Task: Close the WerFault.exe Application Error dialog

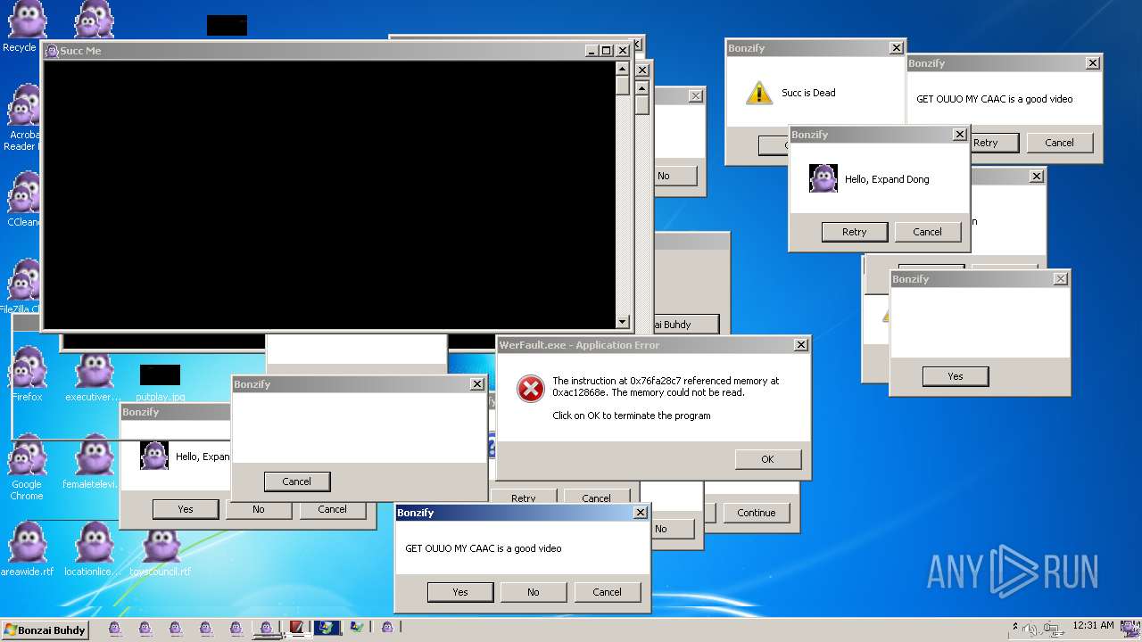Action: tap(801, 345)
